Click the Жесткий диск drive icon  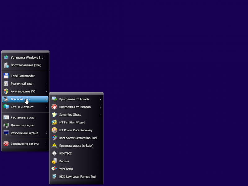[x=6, y=99]
